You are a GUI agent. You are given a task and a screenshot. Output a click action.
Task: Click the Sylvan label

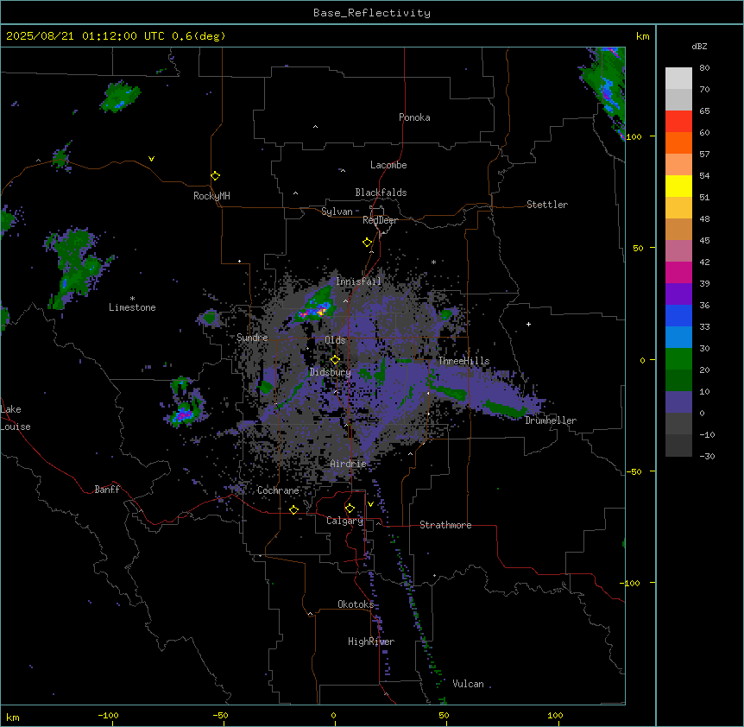pos(337,212)
